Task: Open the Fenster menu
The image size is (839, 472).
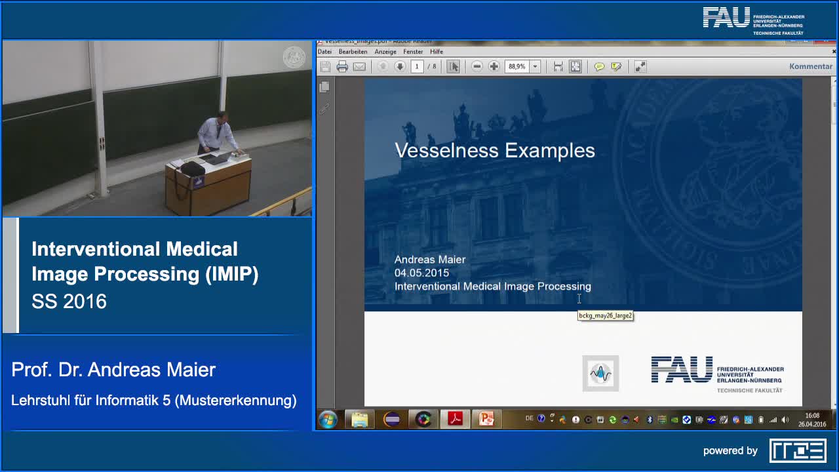Action: tap(413, 52)
